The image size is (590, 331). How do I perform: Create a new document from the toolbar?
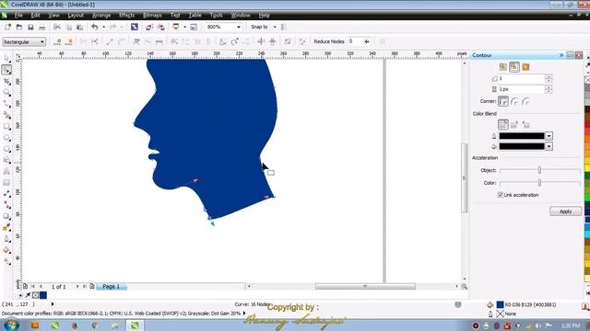pos(7,27)
